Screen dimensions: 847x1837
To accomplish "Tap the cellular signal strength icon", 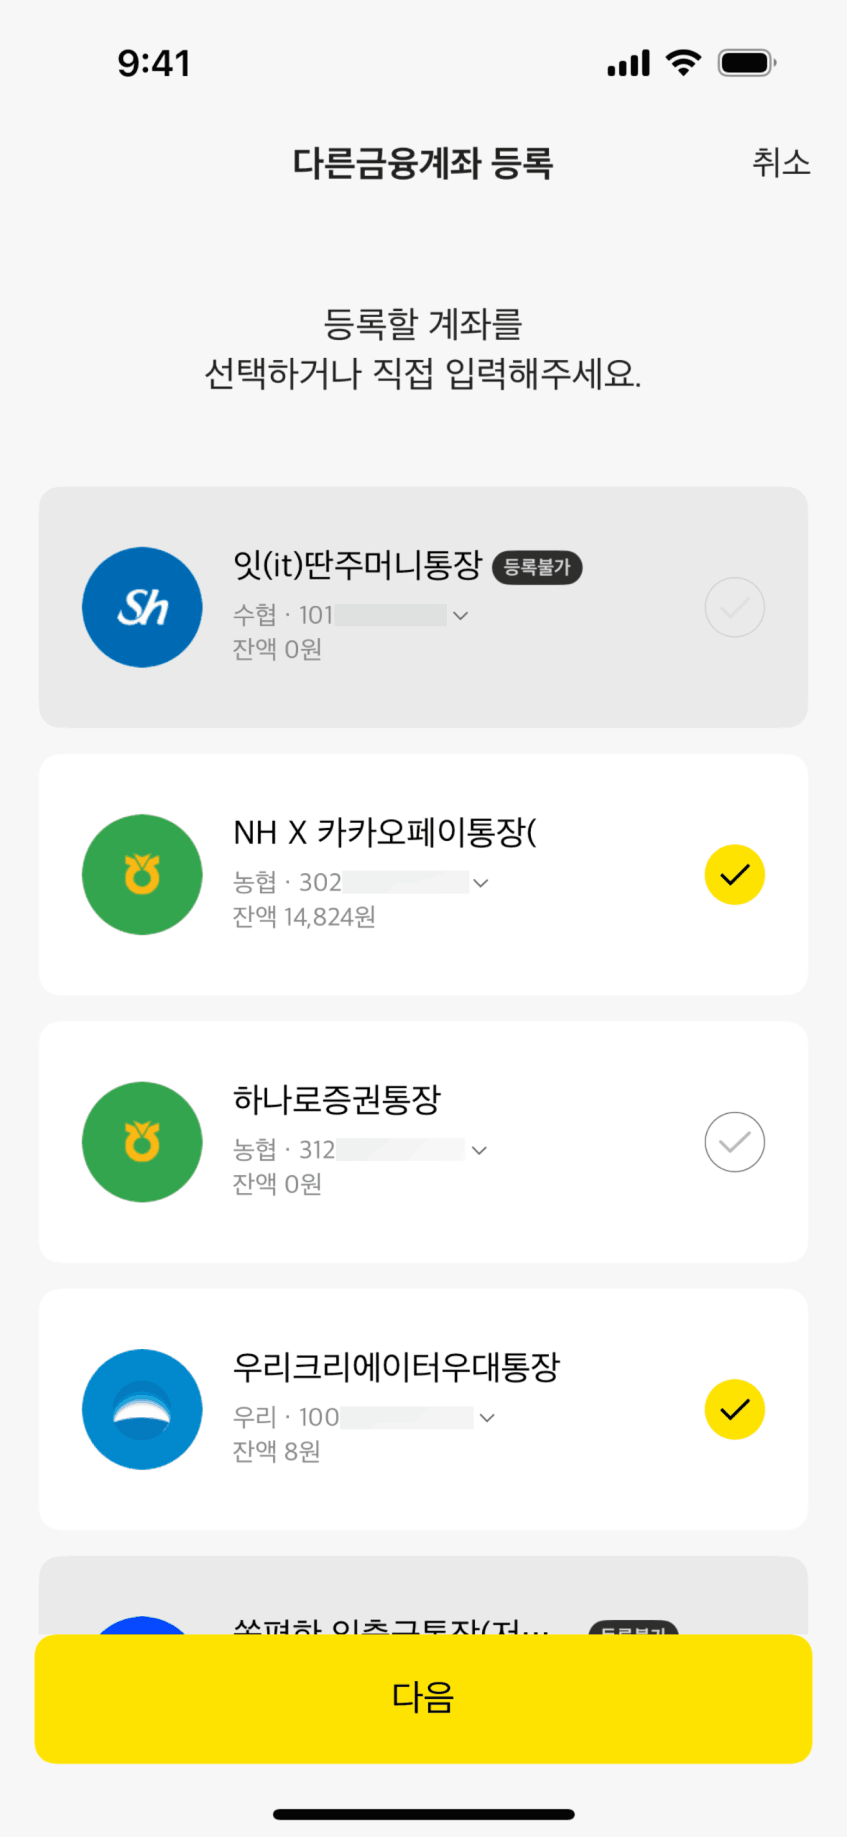I will (629, 63).
